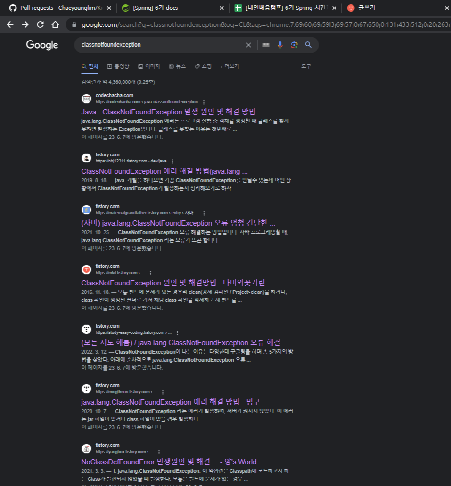Switch to the 뉴스 news tab
Screen dimensions: 451x486
click(177, 66)
